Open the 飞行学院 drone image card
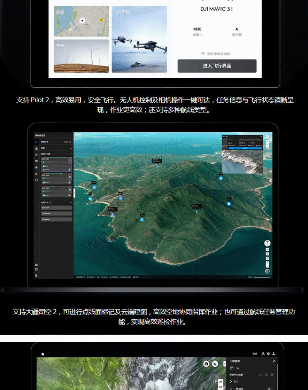Viewport: 308px width, 390px height. (x=139, y=39)
